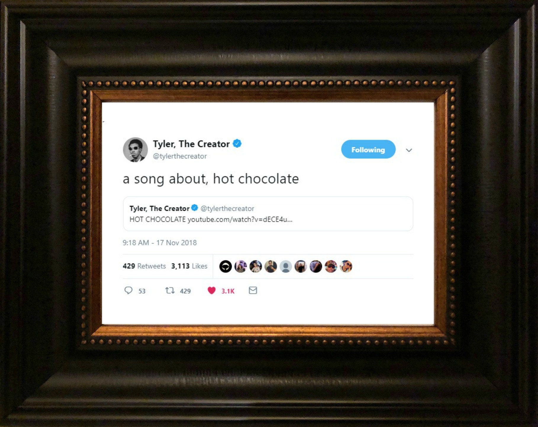Click the verified badge in the quoted tweet
The width and height of the screenshot is (538, 427).
coord(194,208)
